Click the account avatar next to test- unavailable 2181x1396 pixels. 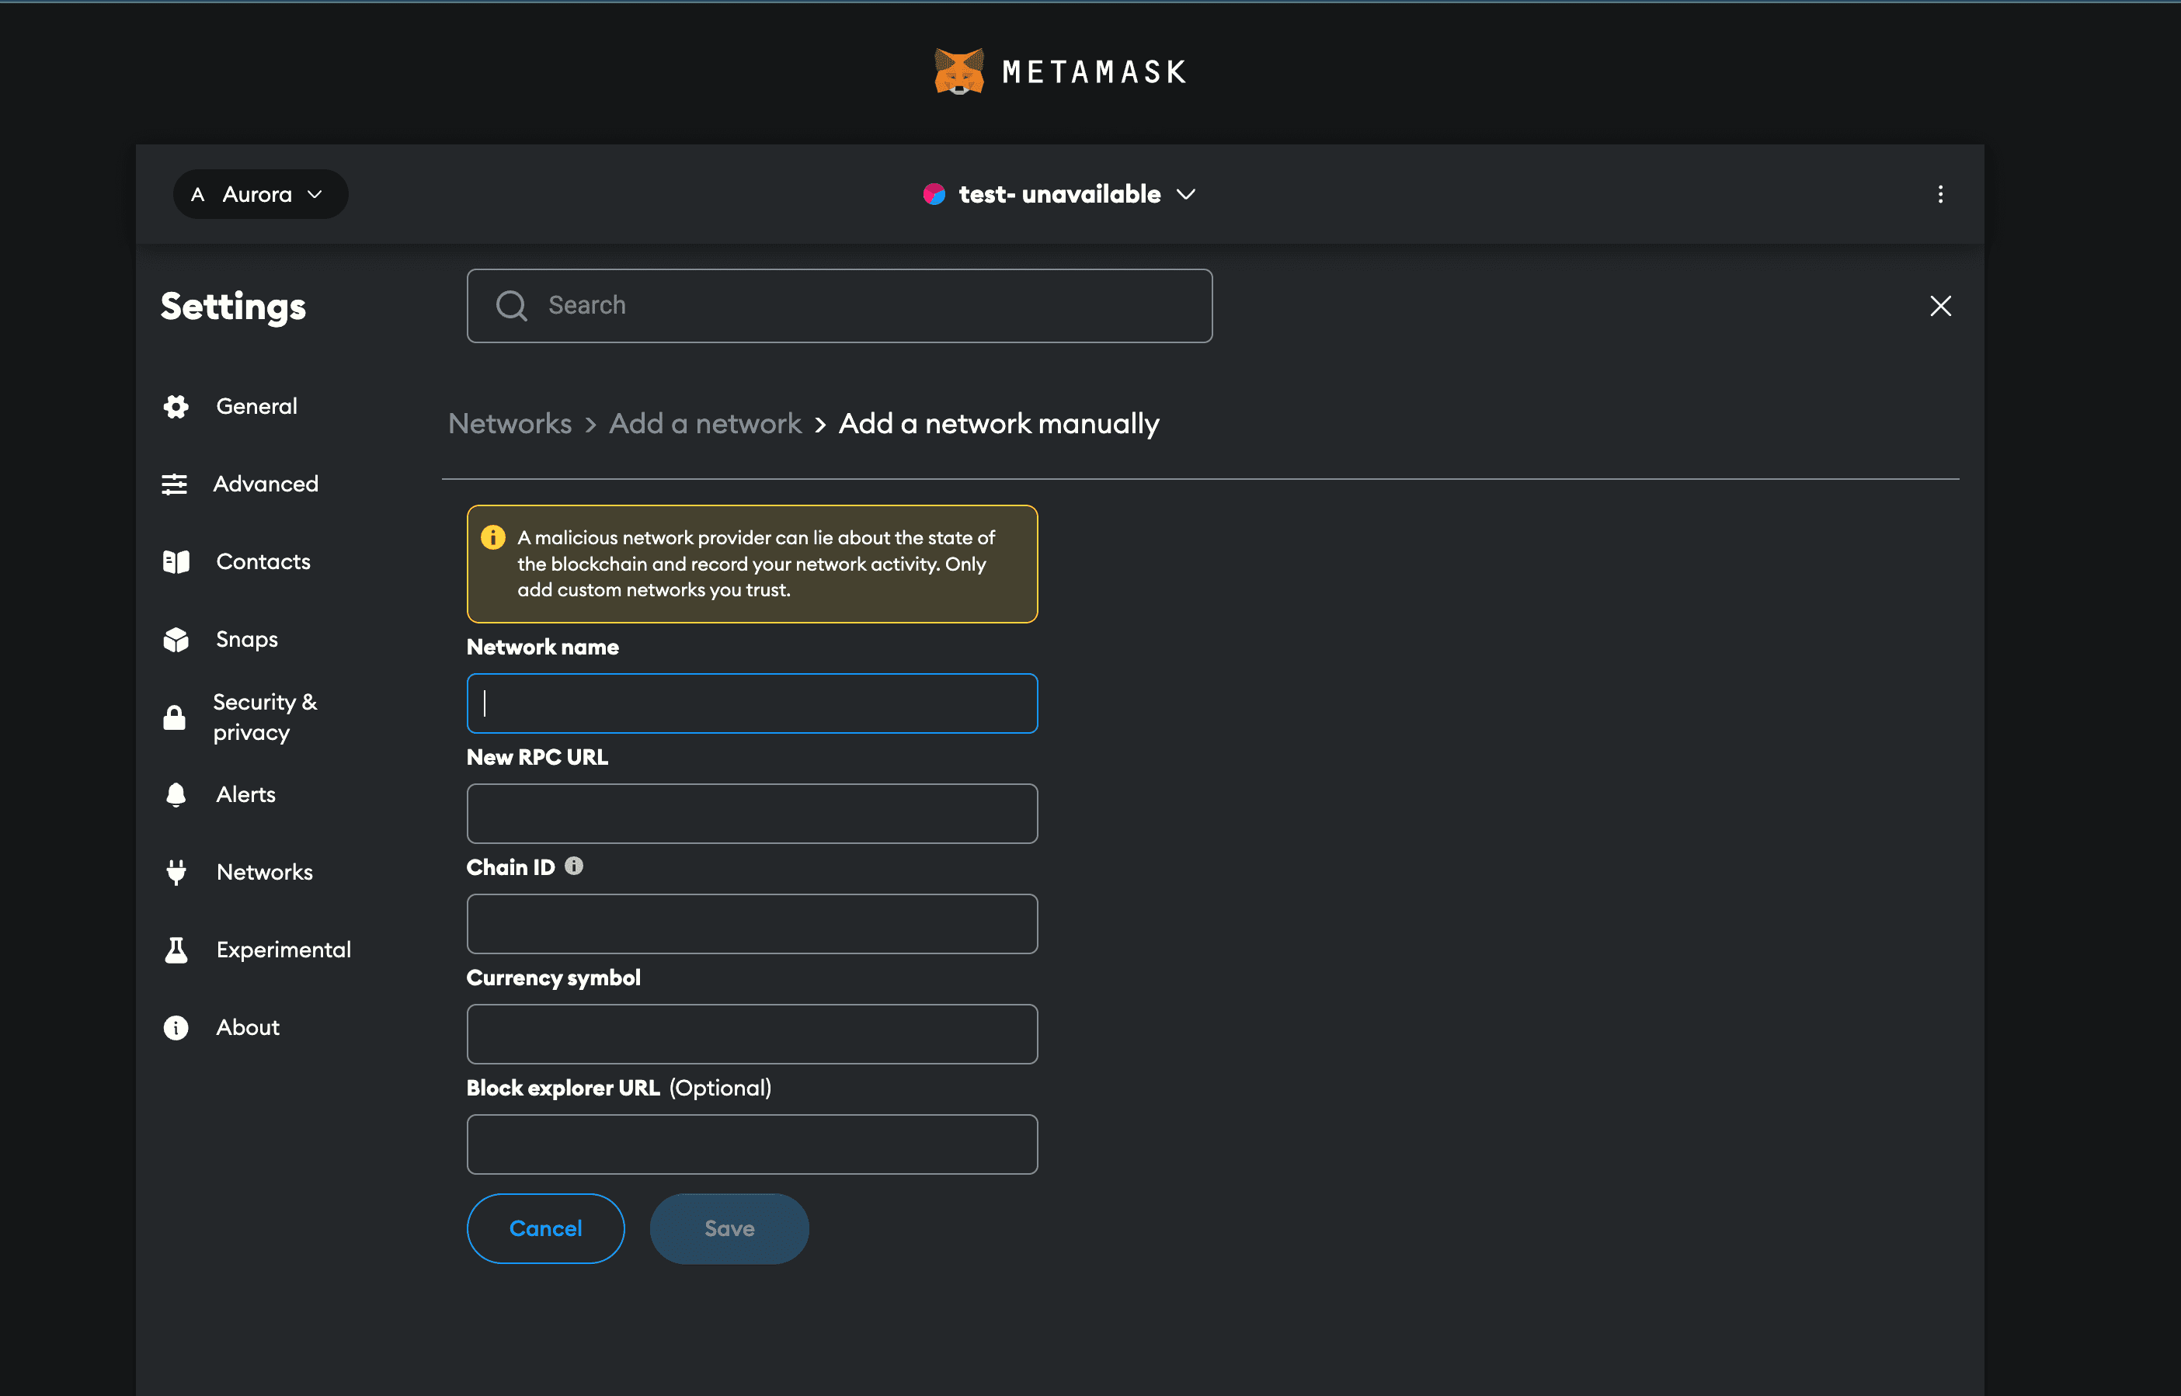point(934,194)
